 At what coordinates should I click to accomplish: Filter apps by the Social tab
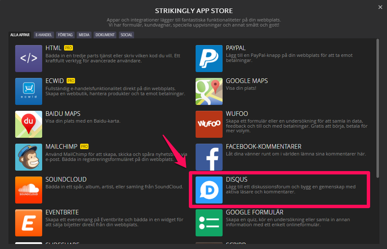coord(126,35)
